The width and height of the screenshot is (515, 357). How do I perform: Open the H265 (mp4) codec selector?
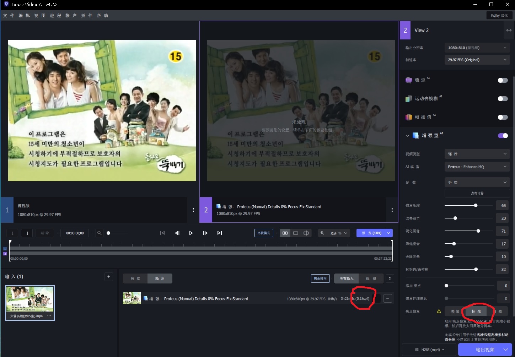click(x=429, y=350)
